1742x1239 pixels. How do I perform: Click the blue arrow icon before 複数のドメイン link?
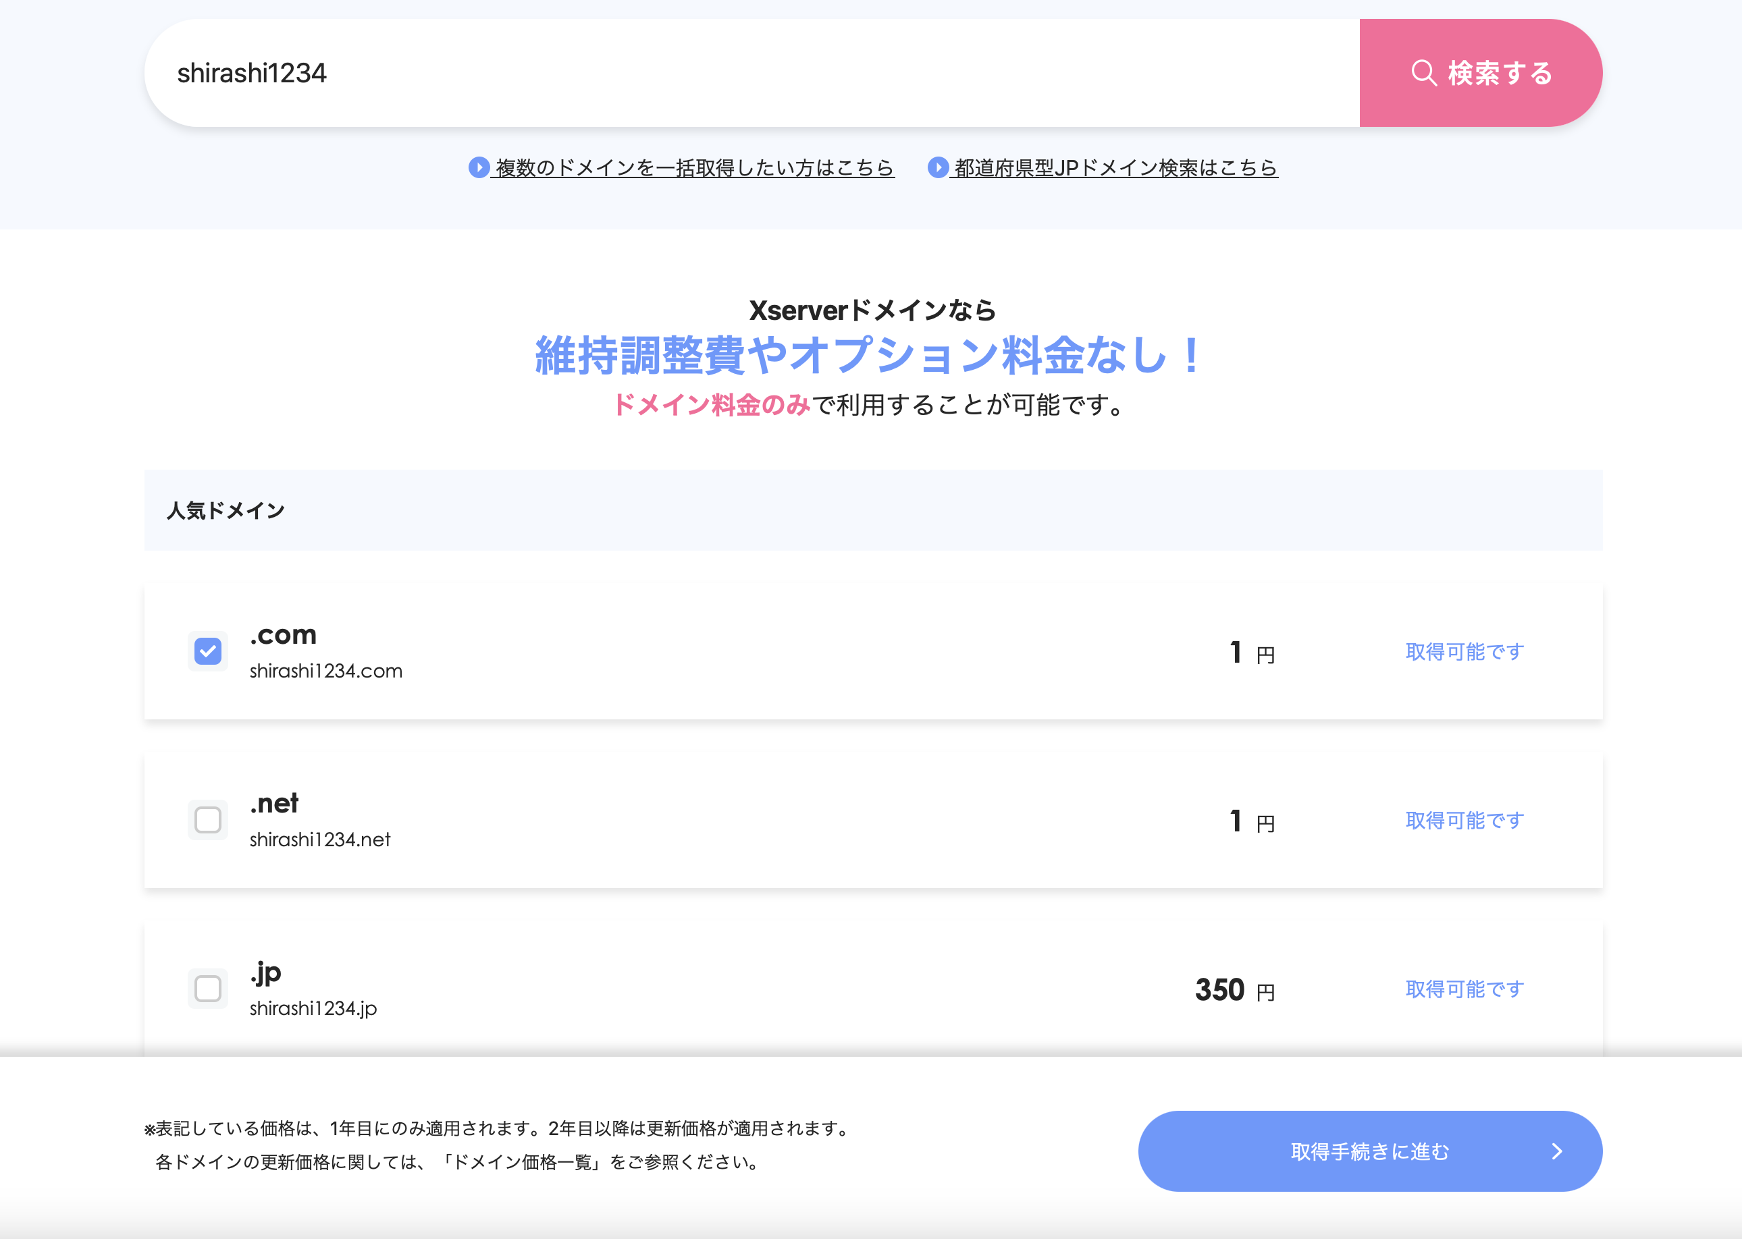pyautogui.click(x=479, y=167)
